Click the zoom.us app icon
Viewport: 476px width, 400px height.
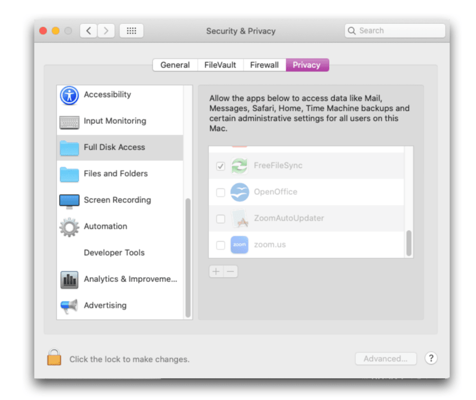tap(239, 245)
